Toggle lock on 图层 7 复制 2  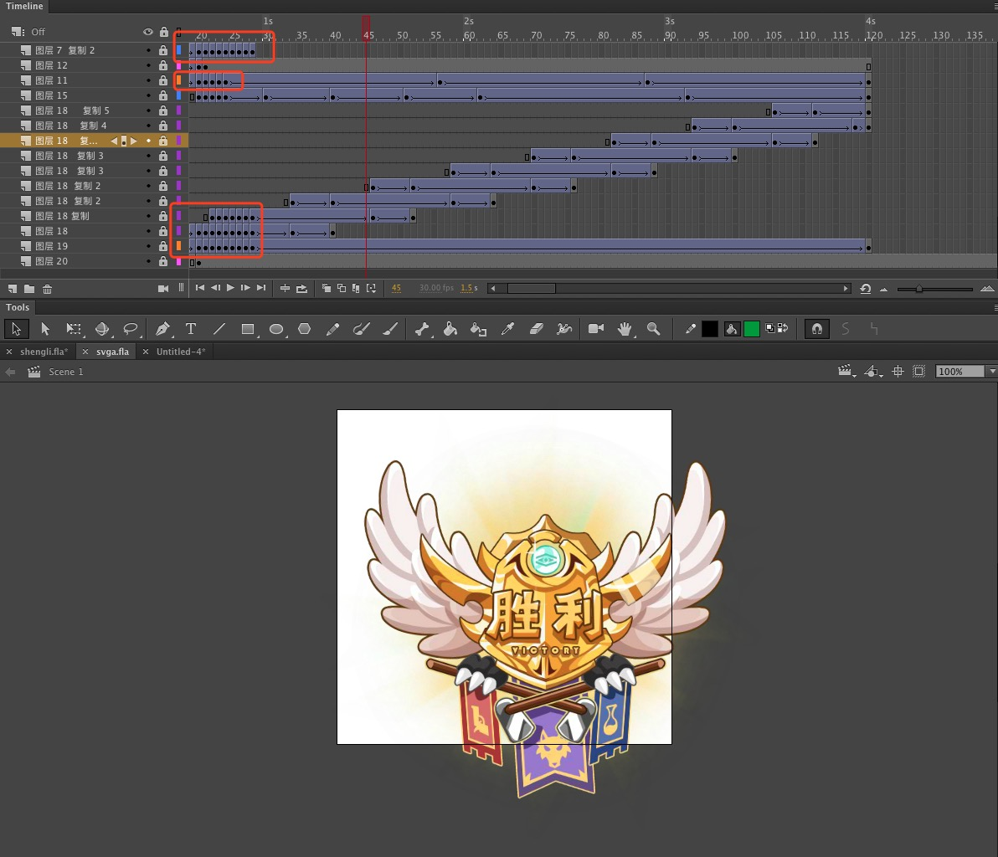point(163,50)
